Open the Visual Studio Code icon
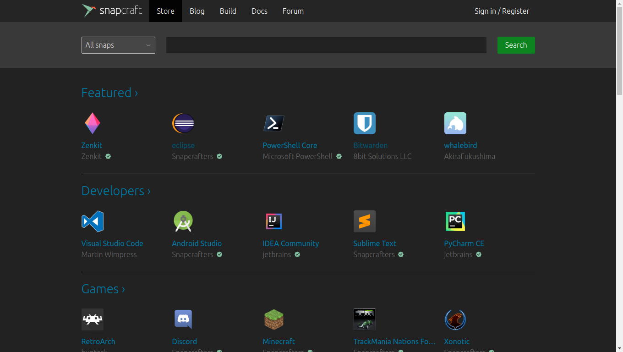Viewport: 623px width, 352px height. click(x=92, y=221)
